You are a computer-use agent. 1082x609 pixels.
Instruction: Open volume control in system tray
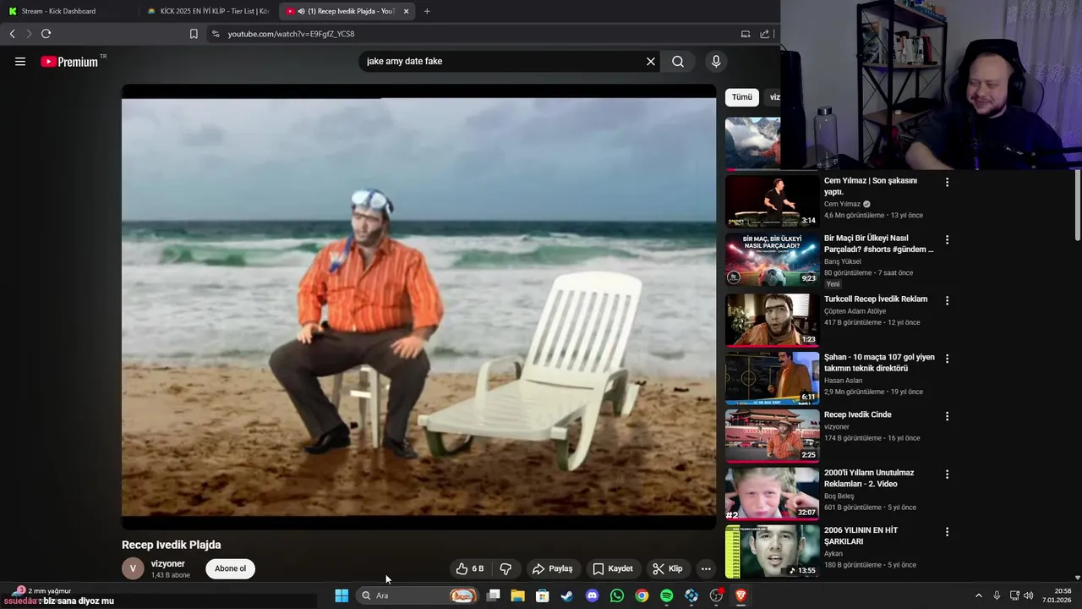[1029, 595]
